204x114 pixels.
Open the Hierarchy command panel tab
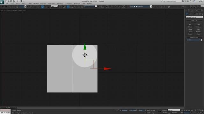pos(193,10)
